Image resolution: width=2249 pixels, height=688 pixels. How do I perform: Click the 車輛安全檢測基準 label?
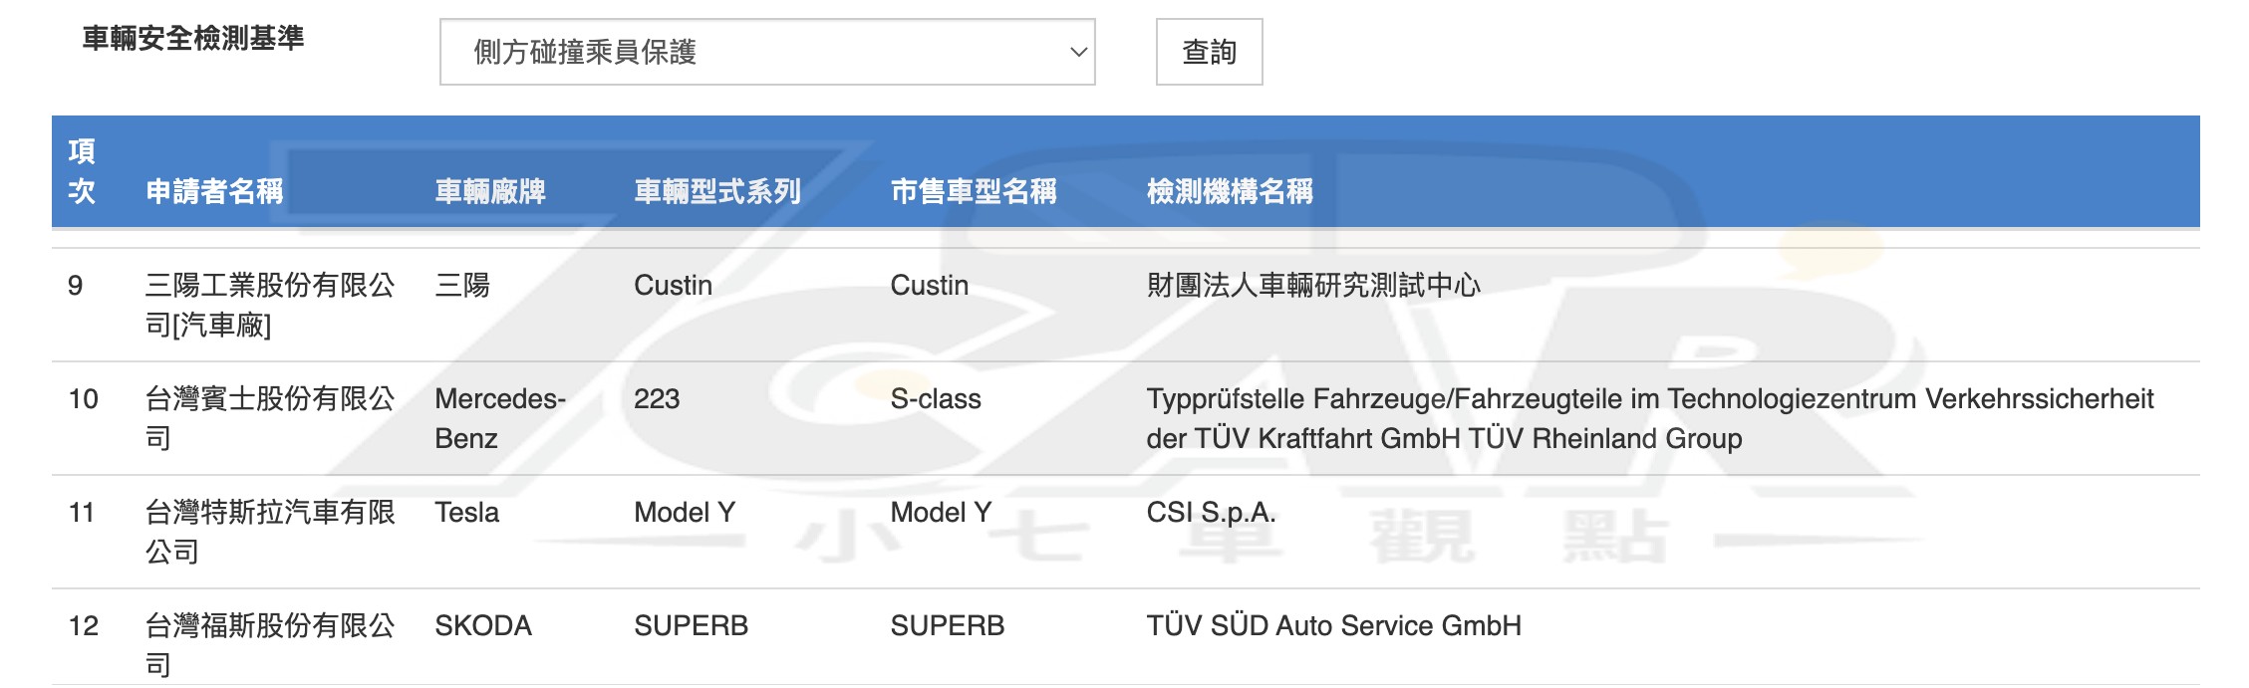tap(192, 39)
